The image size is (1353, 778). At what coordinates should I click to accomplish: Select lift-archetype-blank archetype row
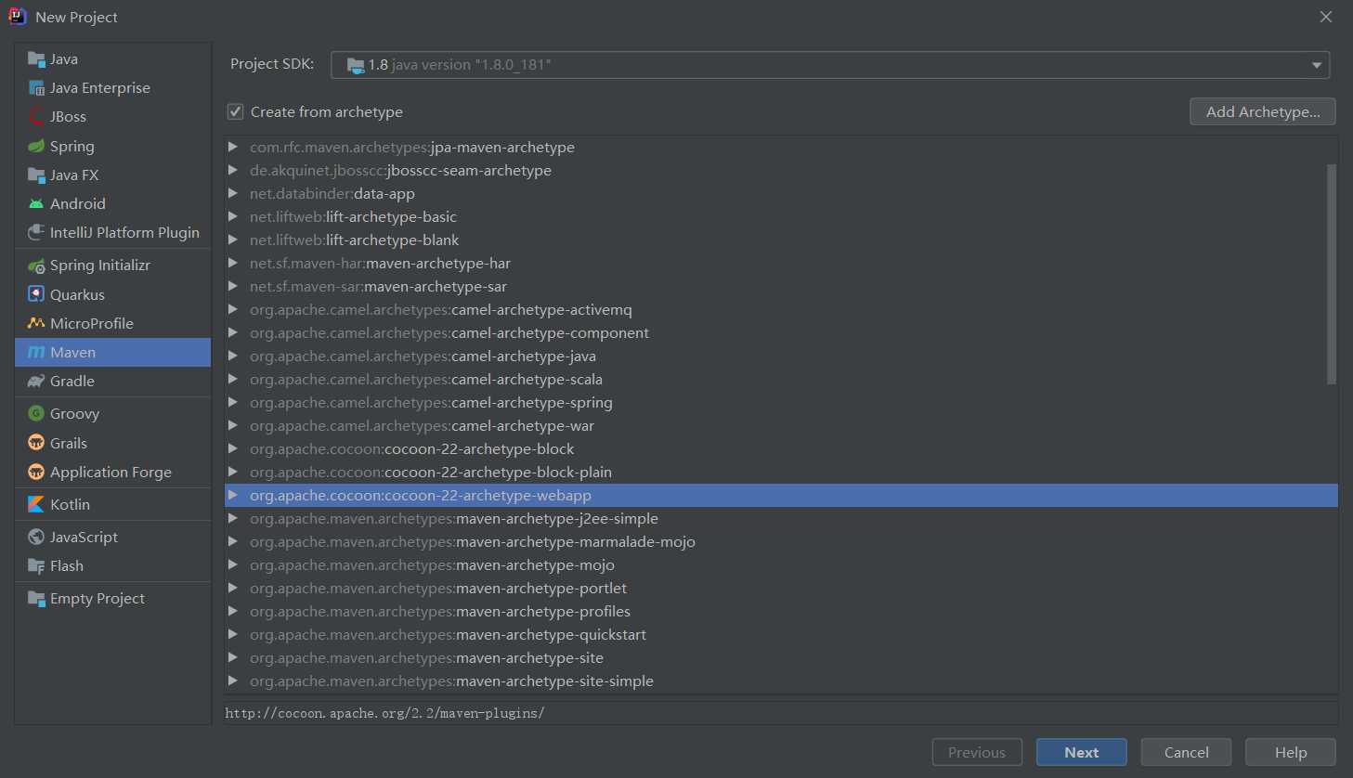pos(781,240)
